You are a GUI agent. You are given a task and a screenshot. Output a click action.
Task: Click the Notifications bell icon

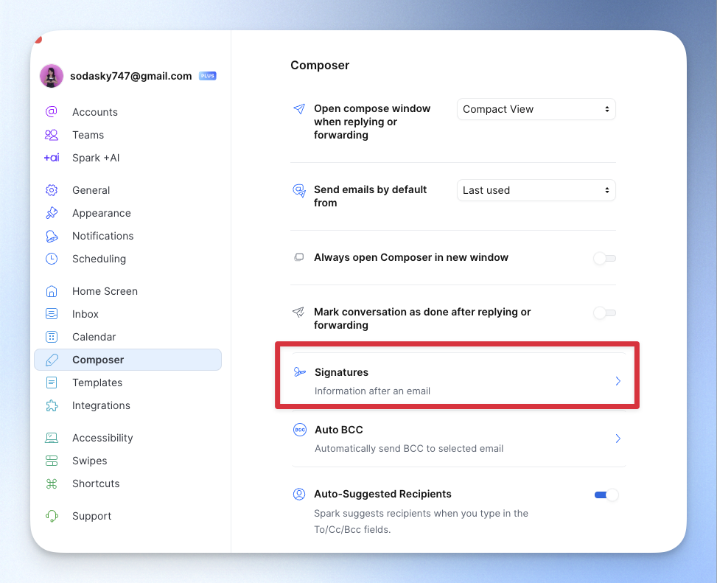[52, 236]
